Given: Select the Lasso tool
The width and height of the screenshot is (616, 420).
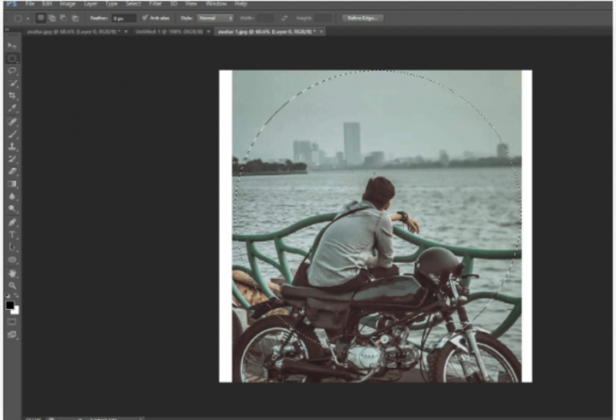Looking at the screenshot, I should 12,71.
